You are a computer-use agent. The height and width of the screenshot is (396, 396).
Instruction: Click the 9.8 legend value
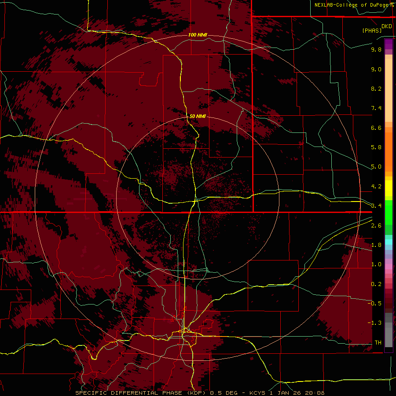(376, 49)
